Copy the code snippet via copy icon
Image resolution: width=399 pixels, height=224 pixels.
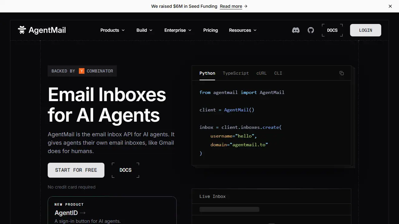pos(342,73)
